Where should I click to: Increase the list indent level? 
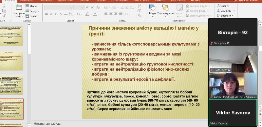pos(127,7)
